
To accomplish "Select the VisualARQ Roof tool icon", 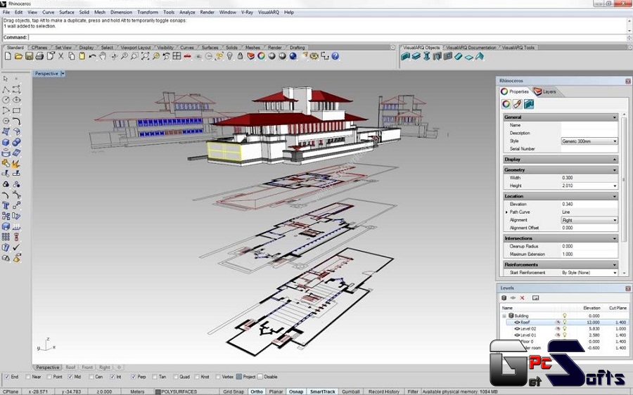I will [479, 56].
